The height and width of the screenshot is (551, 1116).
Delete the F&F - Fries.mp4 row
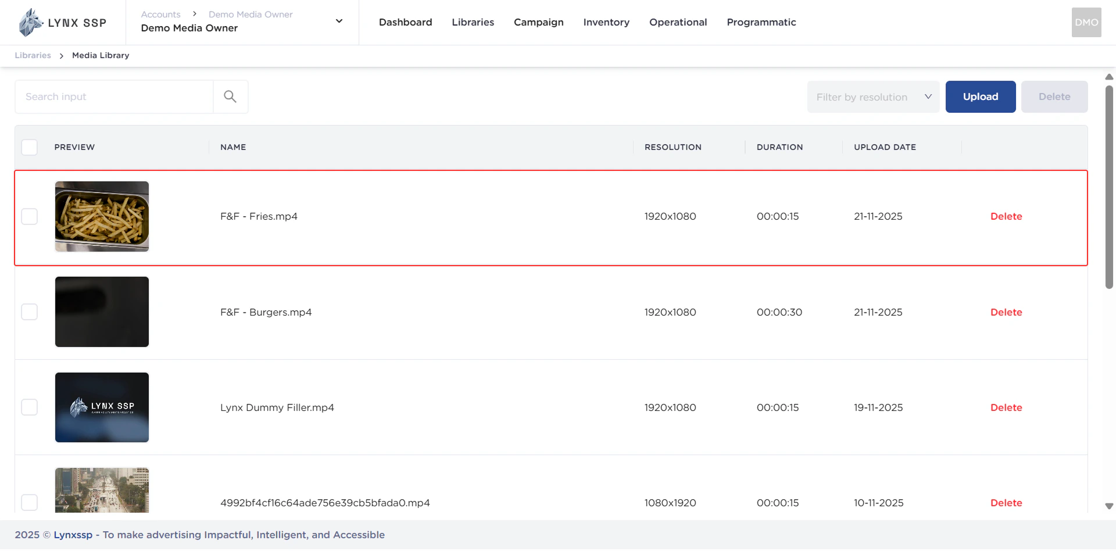click(x=1006, y=216)
